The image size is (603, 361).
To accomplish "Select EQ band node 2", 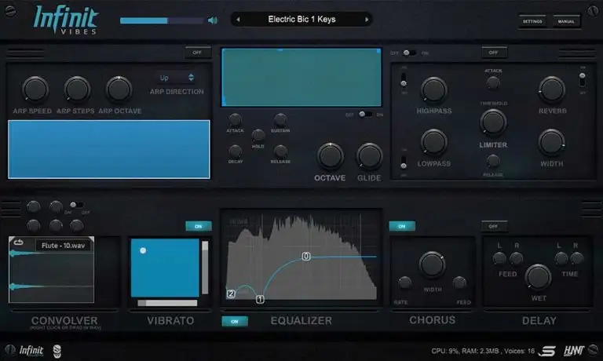I will point(231,294).
